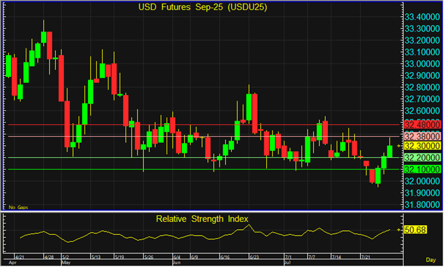Click the 'Jun' month label on time axis
Image resolution: width=444 pixels, height=267 pixels.
point(177,263)
